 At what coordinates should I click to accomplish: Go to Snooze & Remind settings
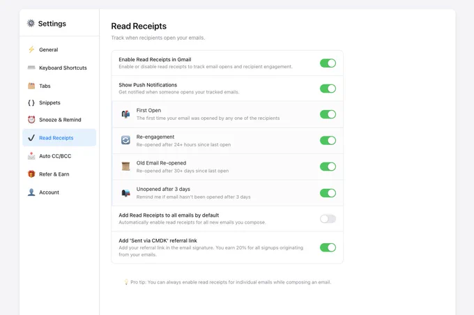59,120
